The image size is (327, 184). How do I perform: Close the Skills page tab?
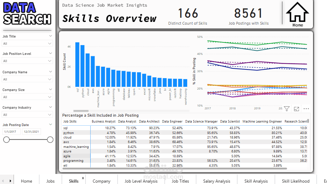coord(83,178)
